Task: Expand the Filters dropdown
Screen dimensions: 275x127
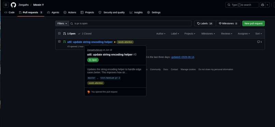Action: tap(62, 24)
